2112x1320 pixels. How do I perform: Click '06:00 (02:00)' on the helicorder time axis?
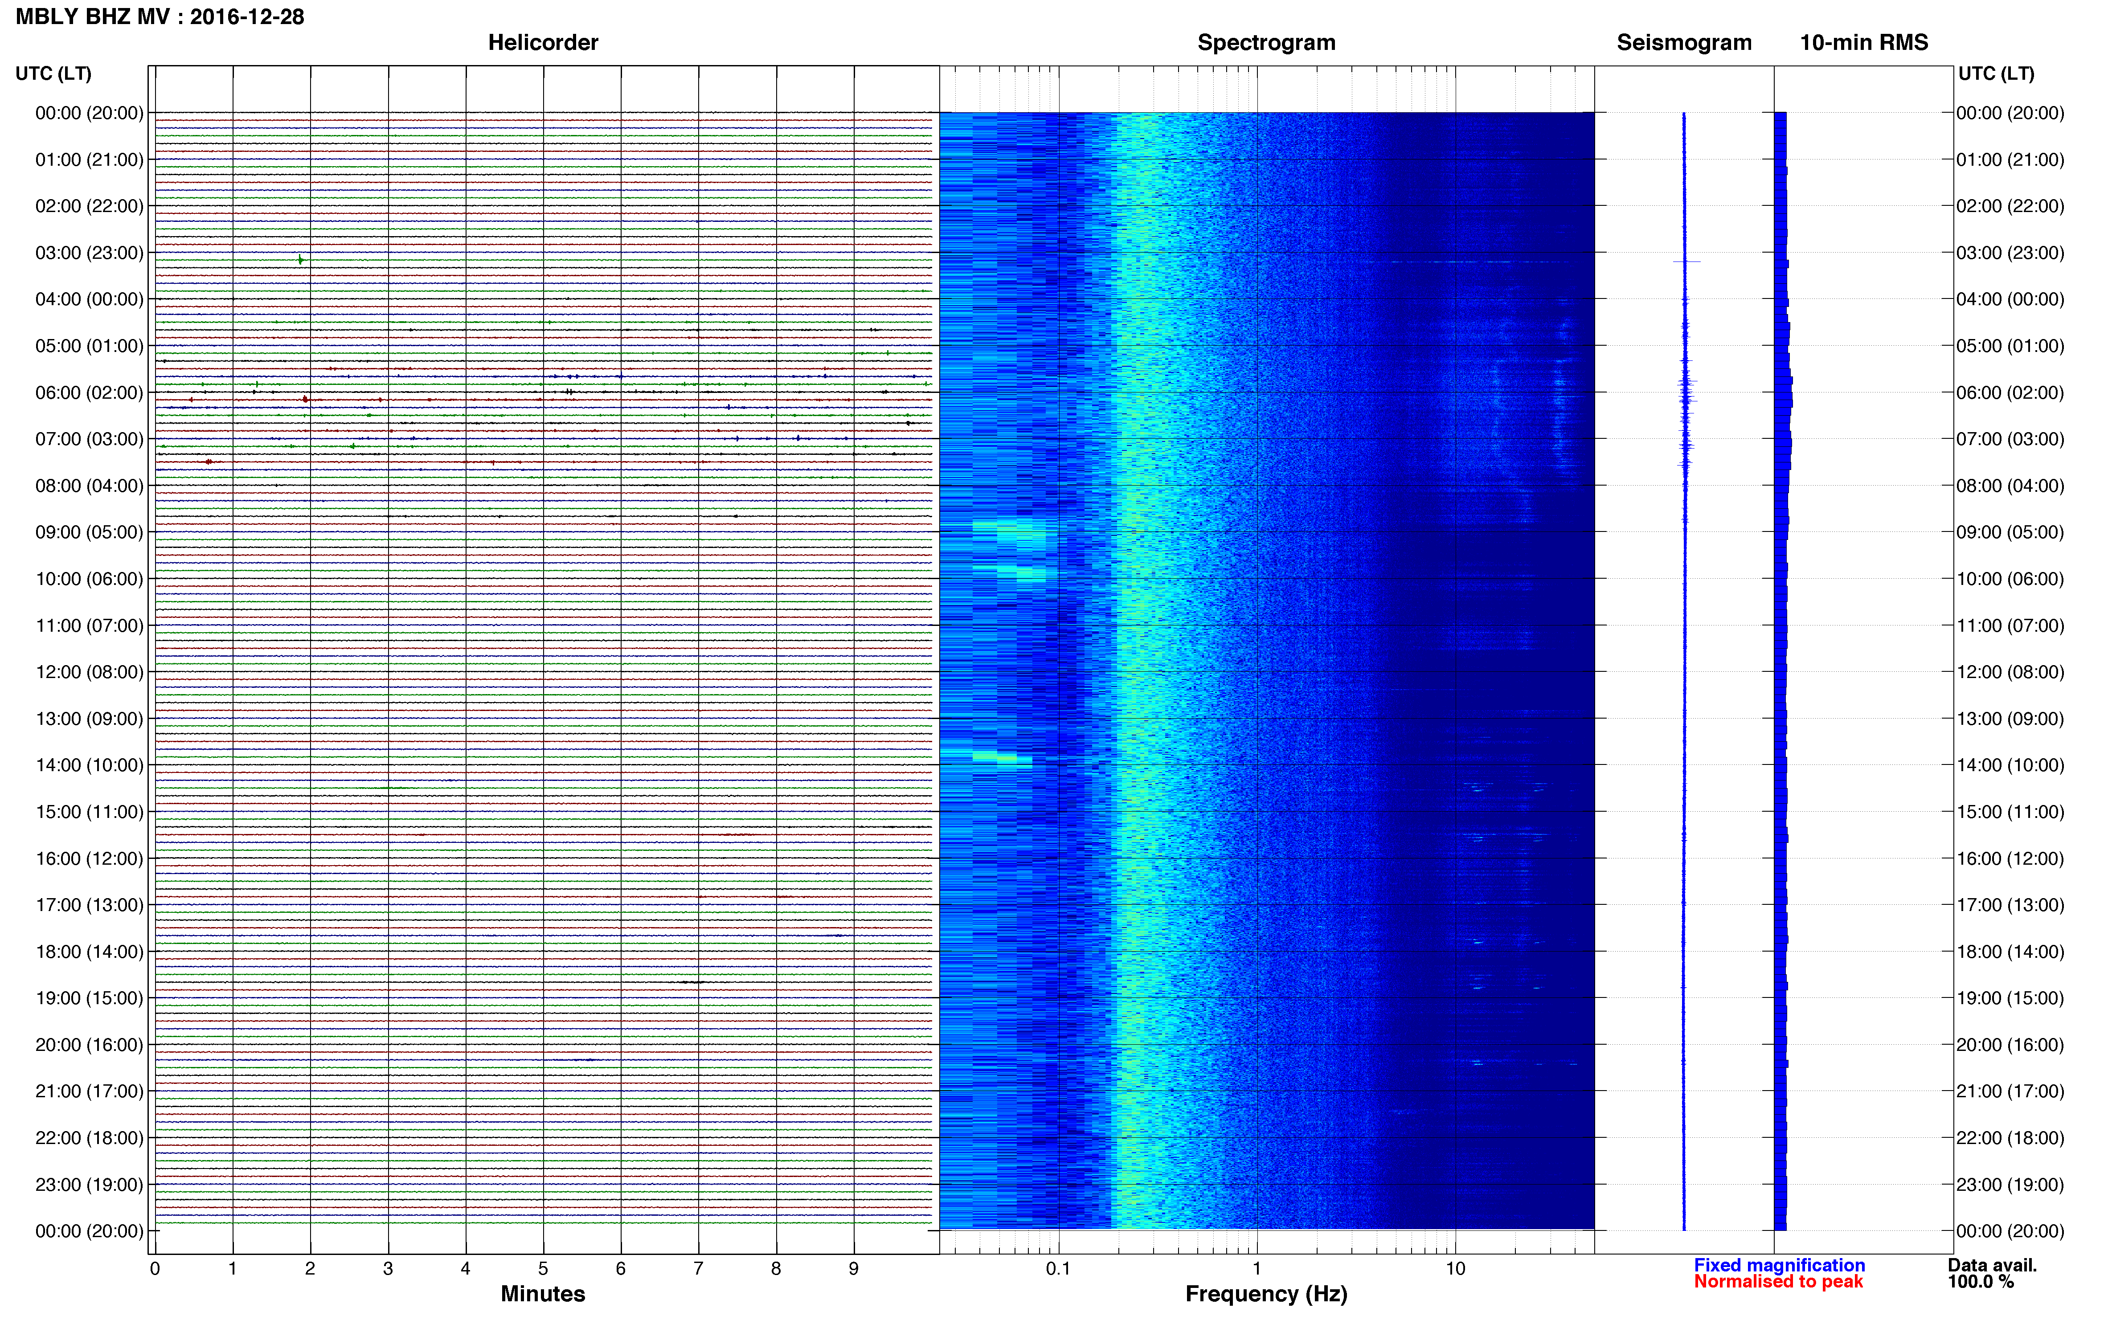(89, 393)
